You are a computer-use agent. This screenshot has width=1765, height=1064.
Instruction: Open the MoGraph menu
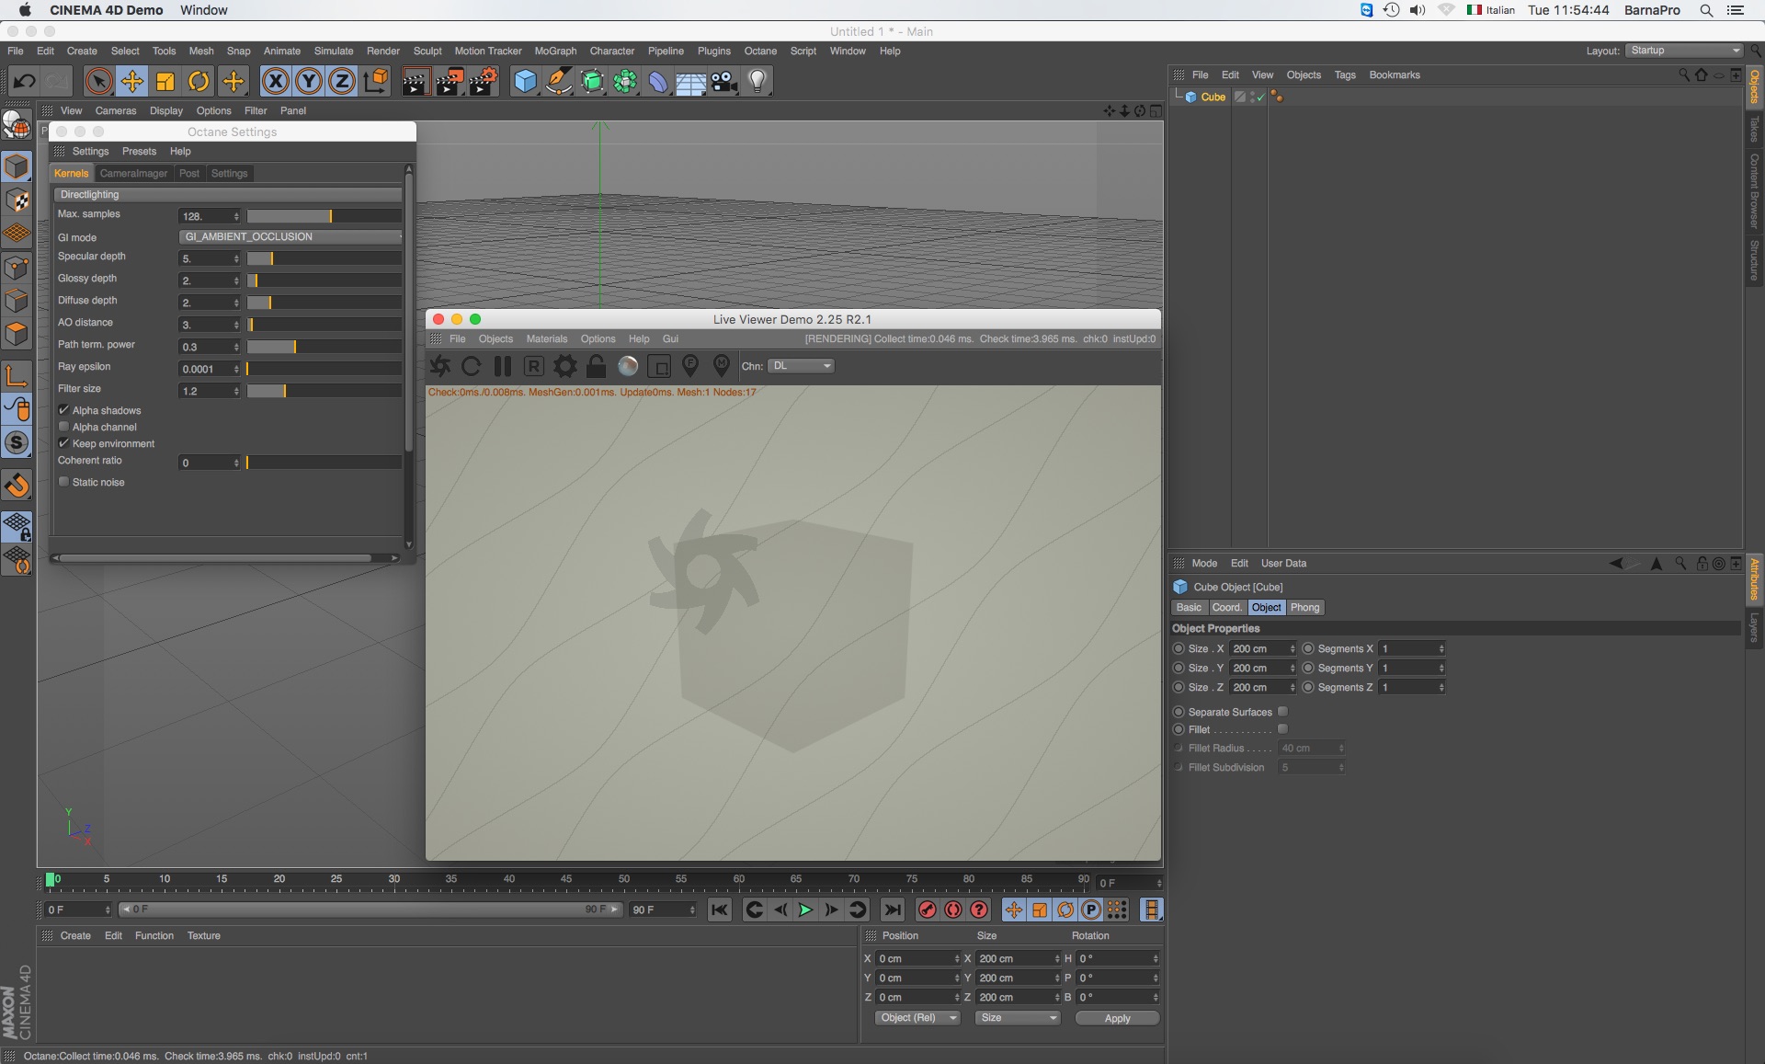click(x=555, y=51)
